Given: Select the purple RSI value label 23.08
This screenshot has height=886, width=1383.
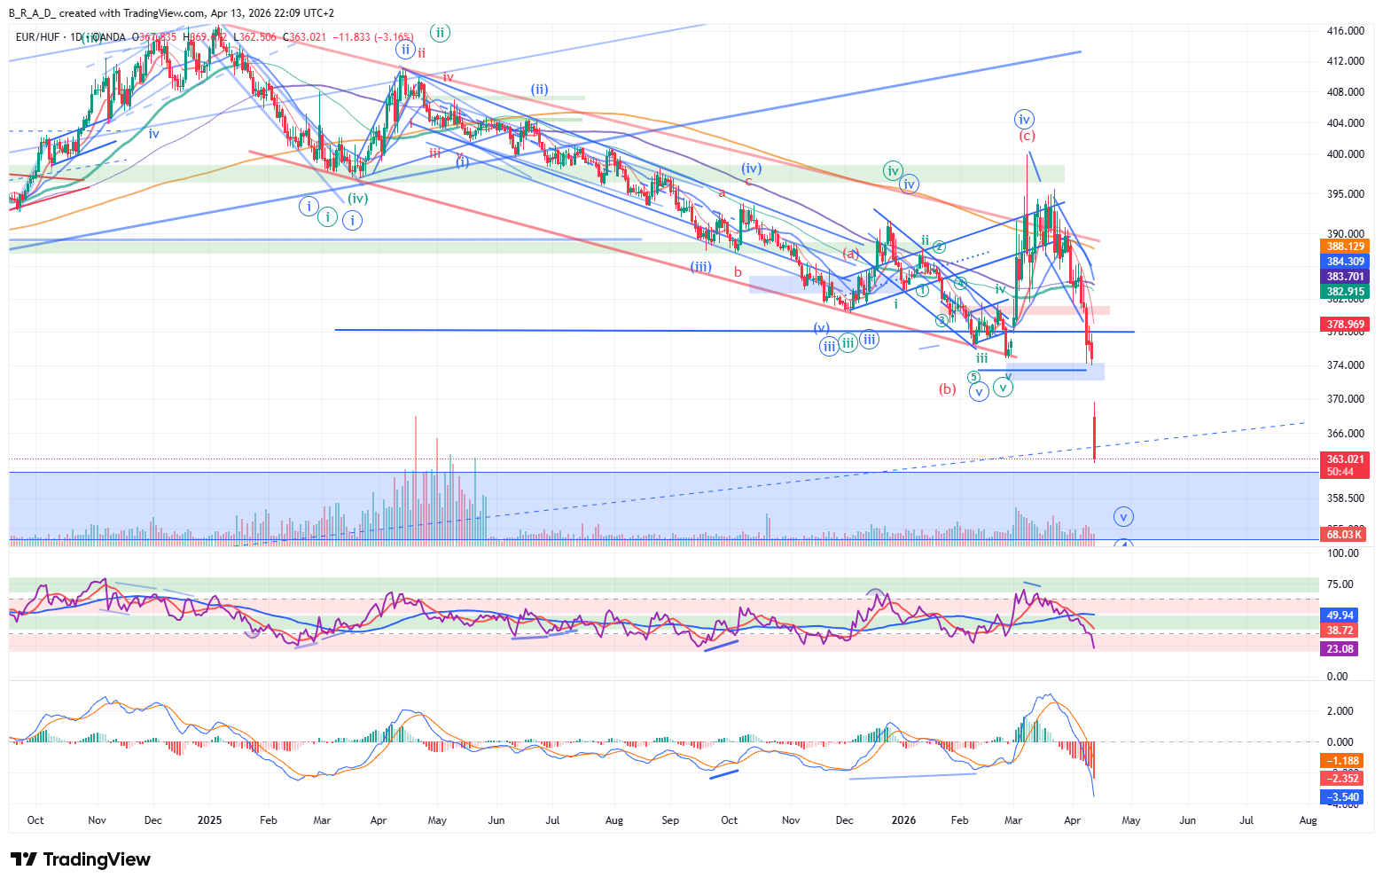Looking at the screenshot, I should pyautogui.click(x=1340, y=649).
